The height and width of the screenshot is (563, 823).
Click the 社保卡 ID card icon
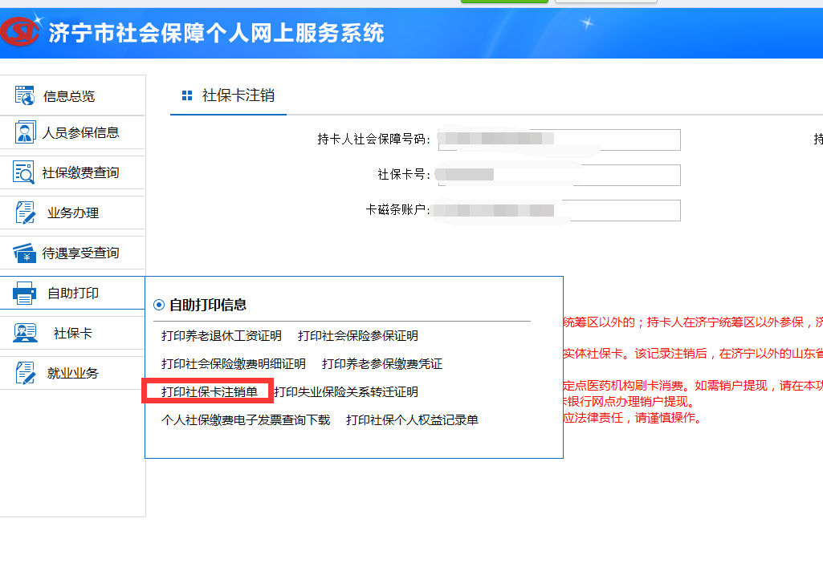pos(25,333)
